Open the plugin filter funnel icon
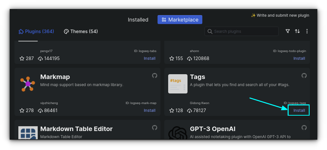This screenshot has width=327, height=150. point(288,31)
